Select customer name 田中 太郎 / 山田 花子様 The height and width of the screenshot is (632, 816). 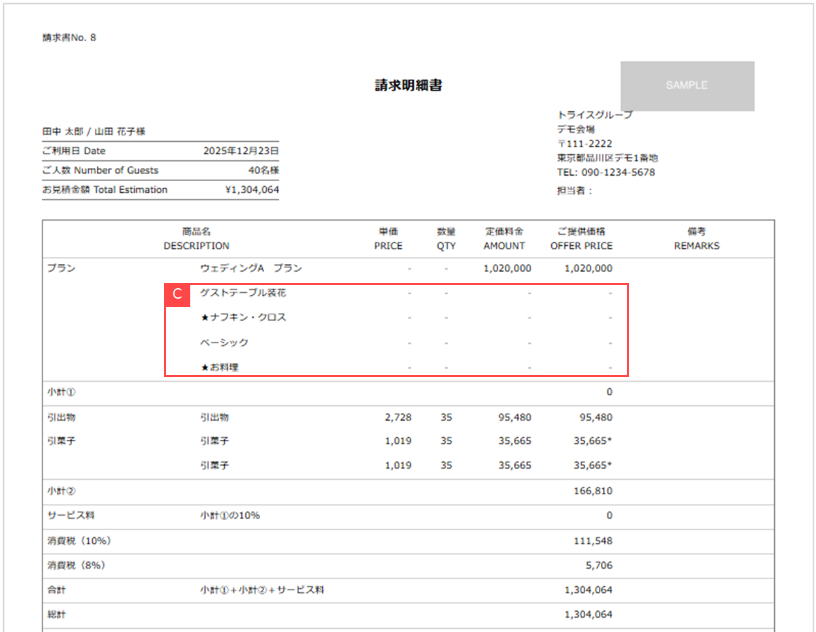tap(94, 131)
